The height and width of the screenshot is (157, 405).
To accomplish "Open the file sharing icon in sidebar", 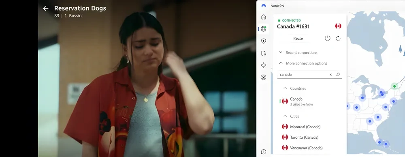I will [x=264, y=53].
